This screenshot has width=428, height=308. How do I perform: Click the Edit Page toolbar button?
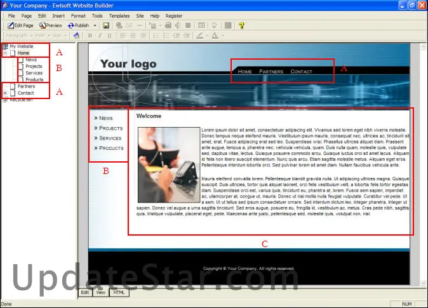tap(20, 25)
